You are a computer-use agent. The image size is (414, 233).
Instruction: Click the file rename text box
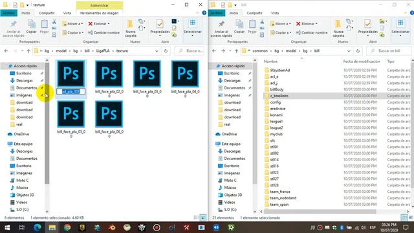(x=71, y=91)
